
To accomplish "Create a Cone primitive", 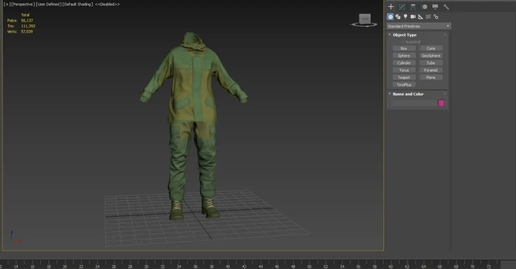I will [x=431, y=49].
